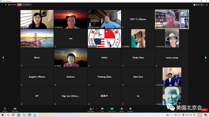
Task: Click muted mic icon on Andrew tile
Action: coord(55,85)
